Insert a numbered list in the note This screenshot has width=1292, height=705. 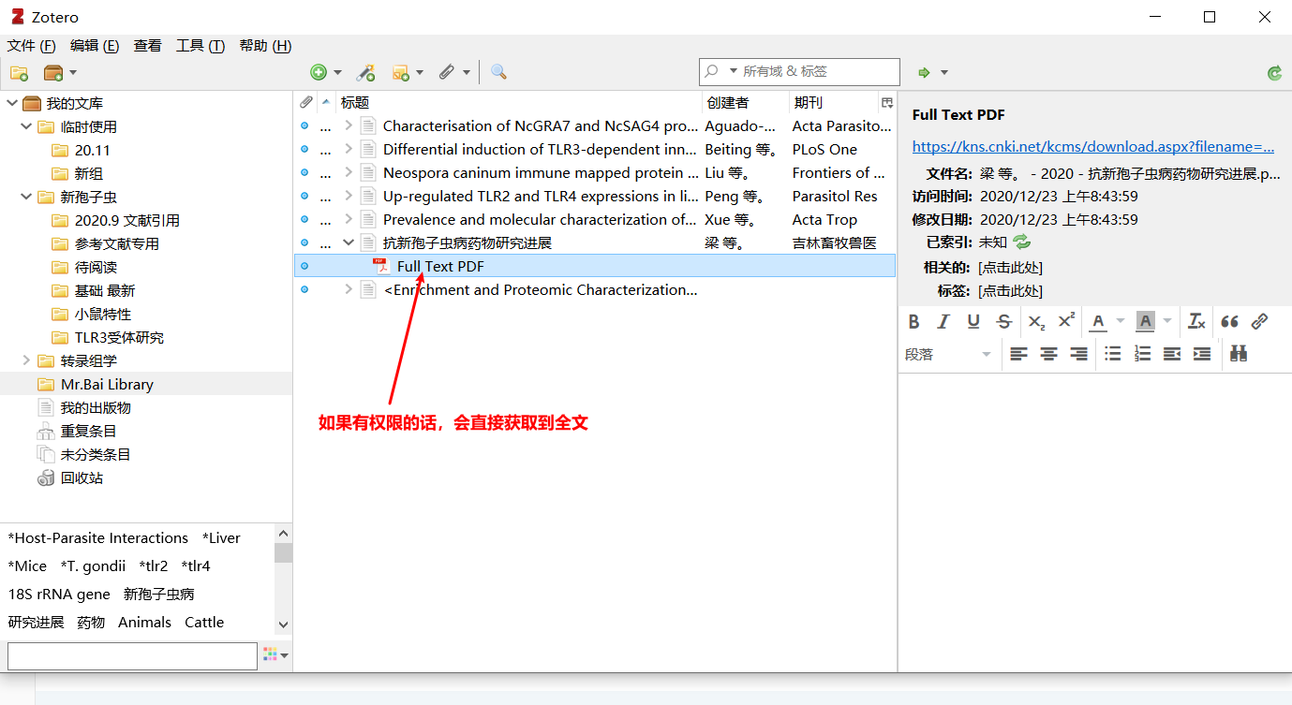point(1142,354)
